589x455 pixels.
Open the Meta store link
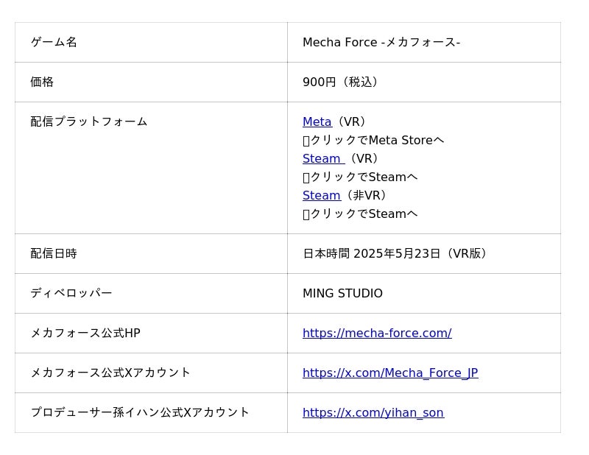317,122
